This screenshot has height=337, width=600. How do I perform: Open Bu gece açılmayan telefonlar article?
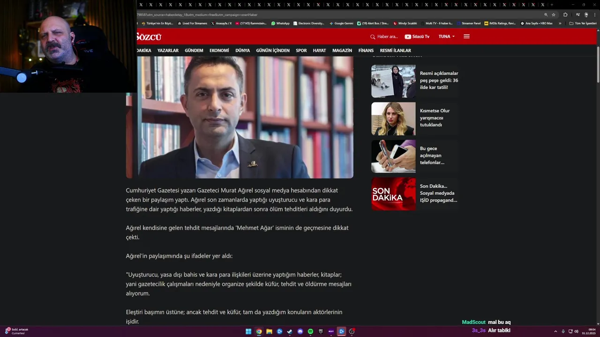pyautogui.click(x=432, y=155)
